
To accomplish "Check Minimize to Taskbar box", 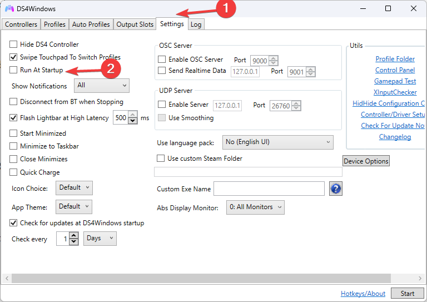I will coord(13,146).
